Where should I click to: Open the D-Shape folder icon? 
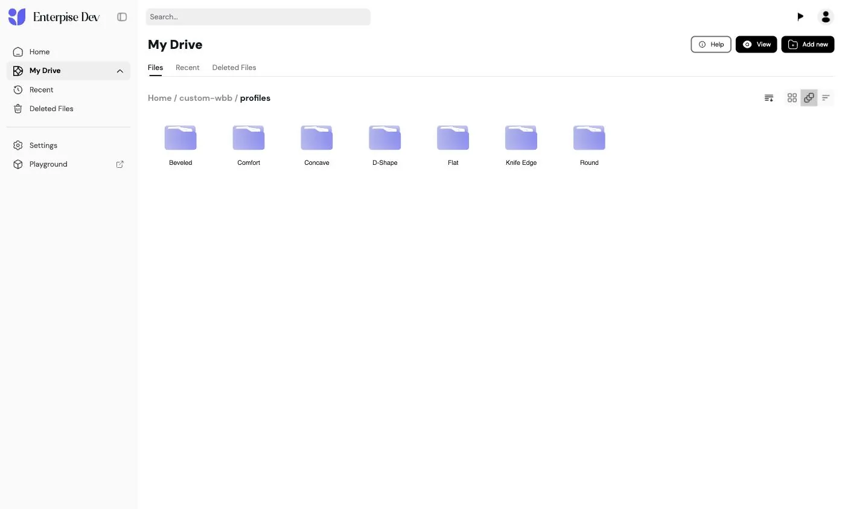[x=385, y=138]
